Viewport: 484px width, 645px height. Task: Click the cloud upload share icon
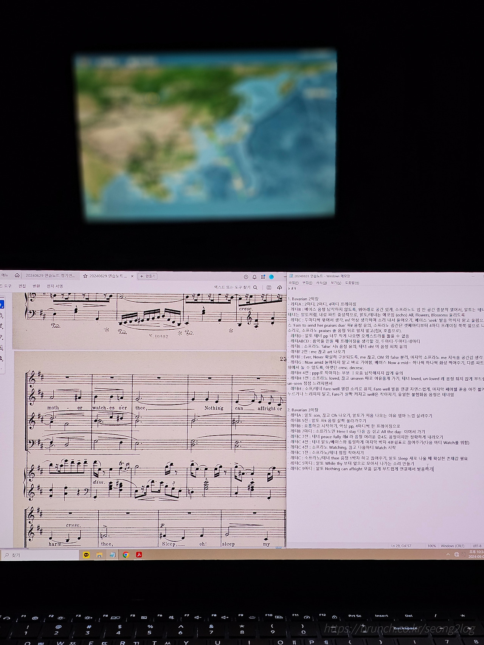pos(279,287)
